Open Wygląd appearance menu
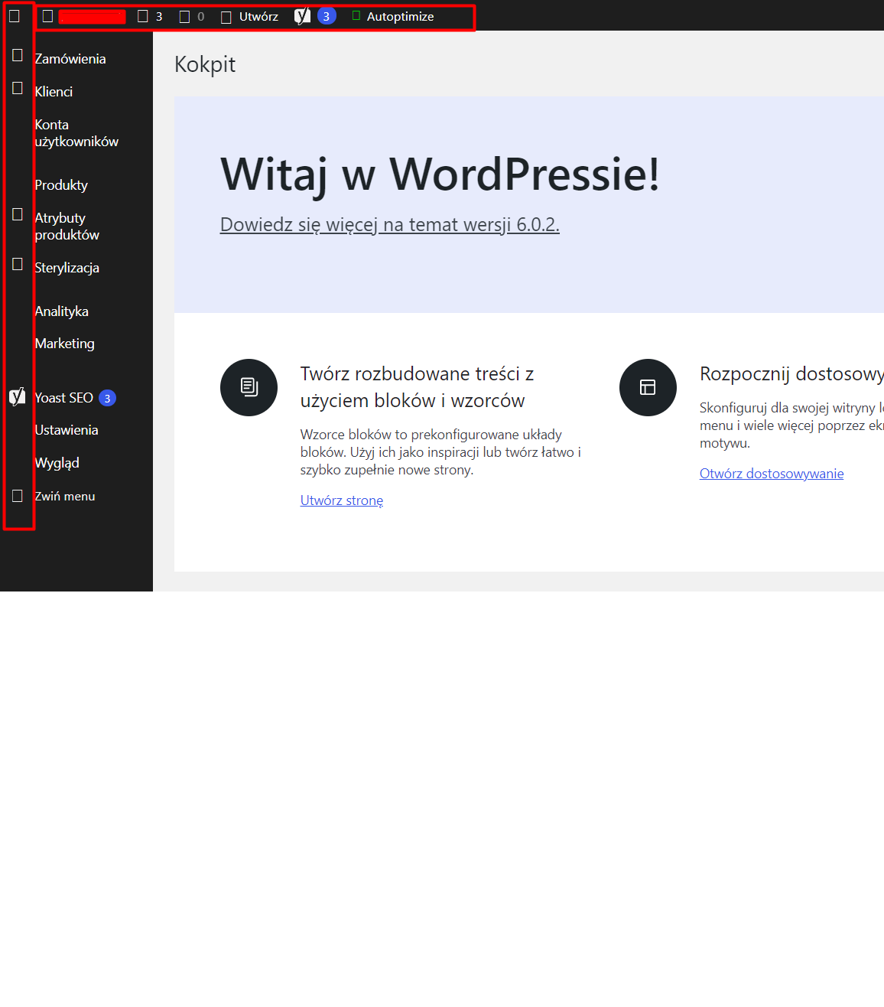 [57, 463]
